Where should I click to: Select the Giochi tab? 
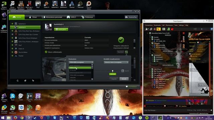pyautogui.click(x=17, y=17)
